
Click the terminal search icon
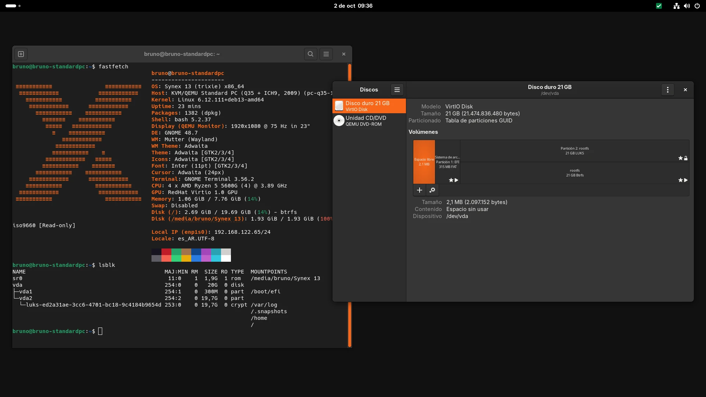(x=310, y=54)
